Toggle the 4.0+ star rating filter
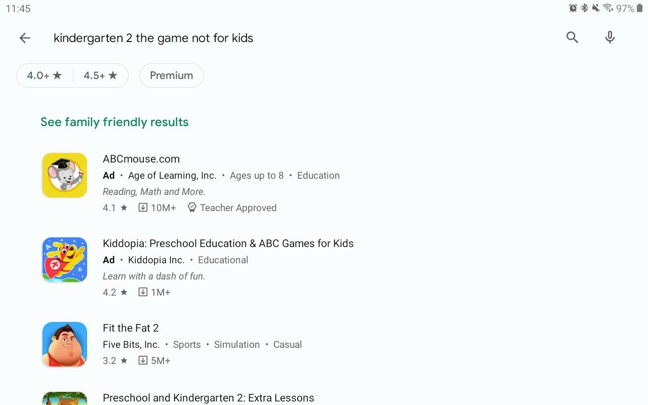 [x=45, y=75]
